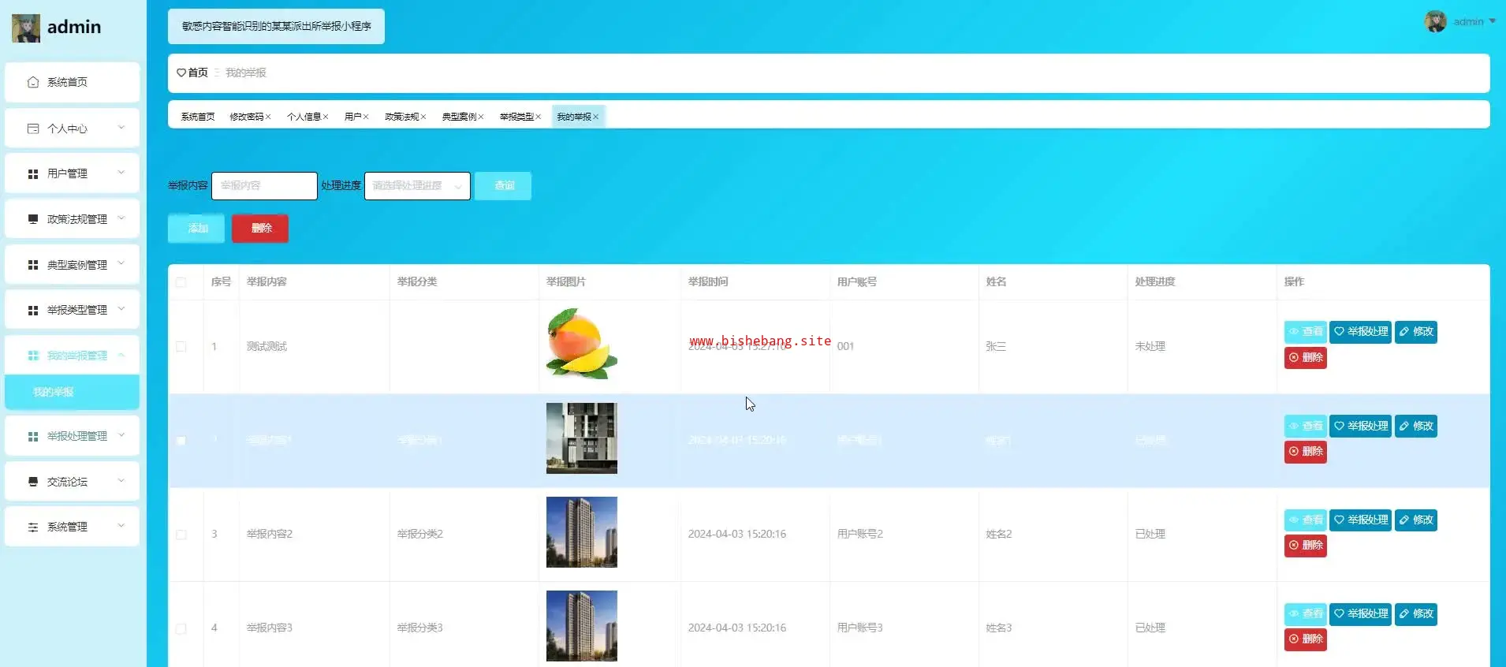The image size is (1506, 667).
Task: Click the sliders icon for 系统管理 in the sidebar
Action: (33, 527)
